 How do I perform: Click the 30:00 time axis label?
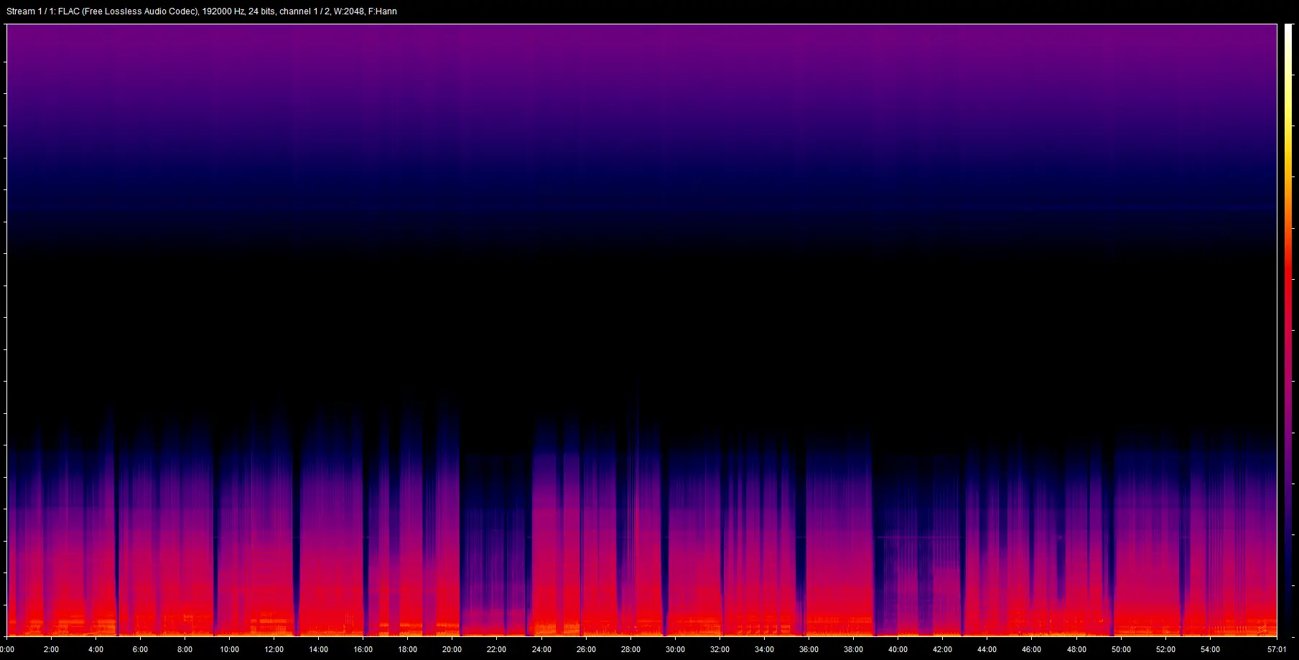coord(675,649)
